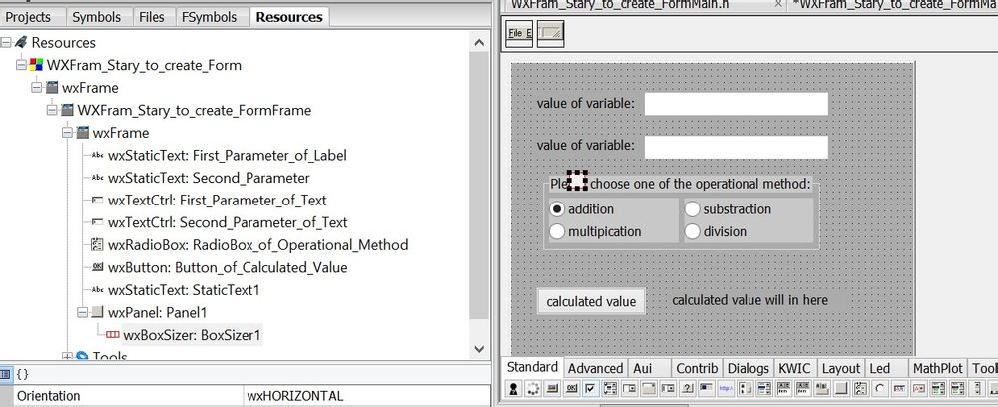Click the question mark button icon in the palette
Screen dimensions: 998x407
(687, 389)
